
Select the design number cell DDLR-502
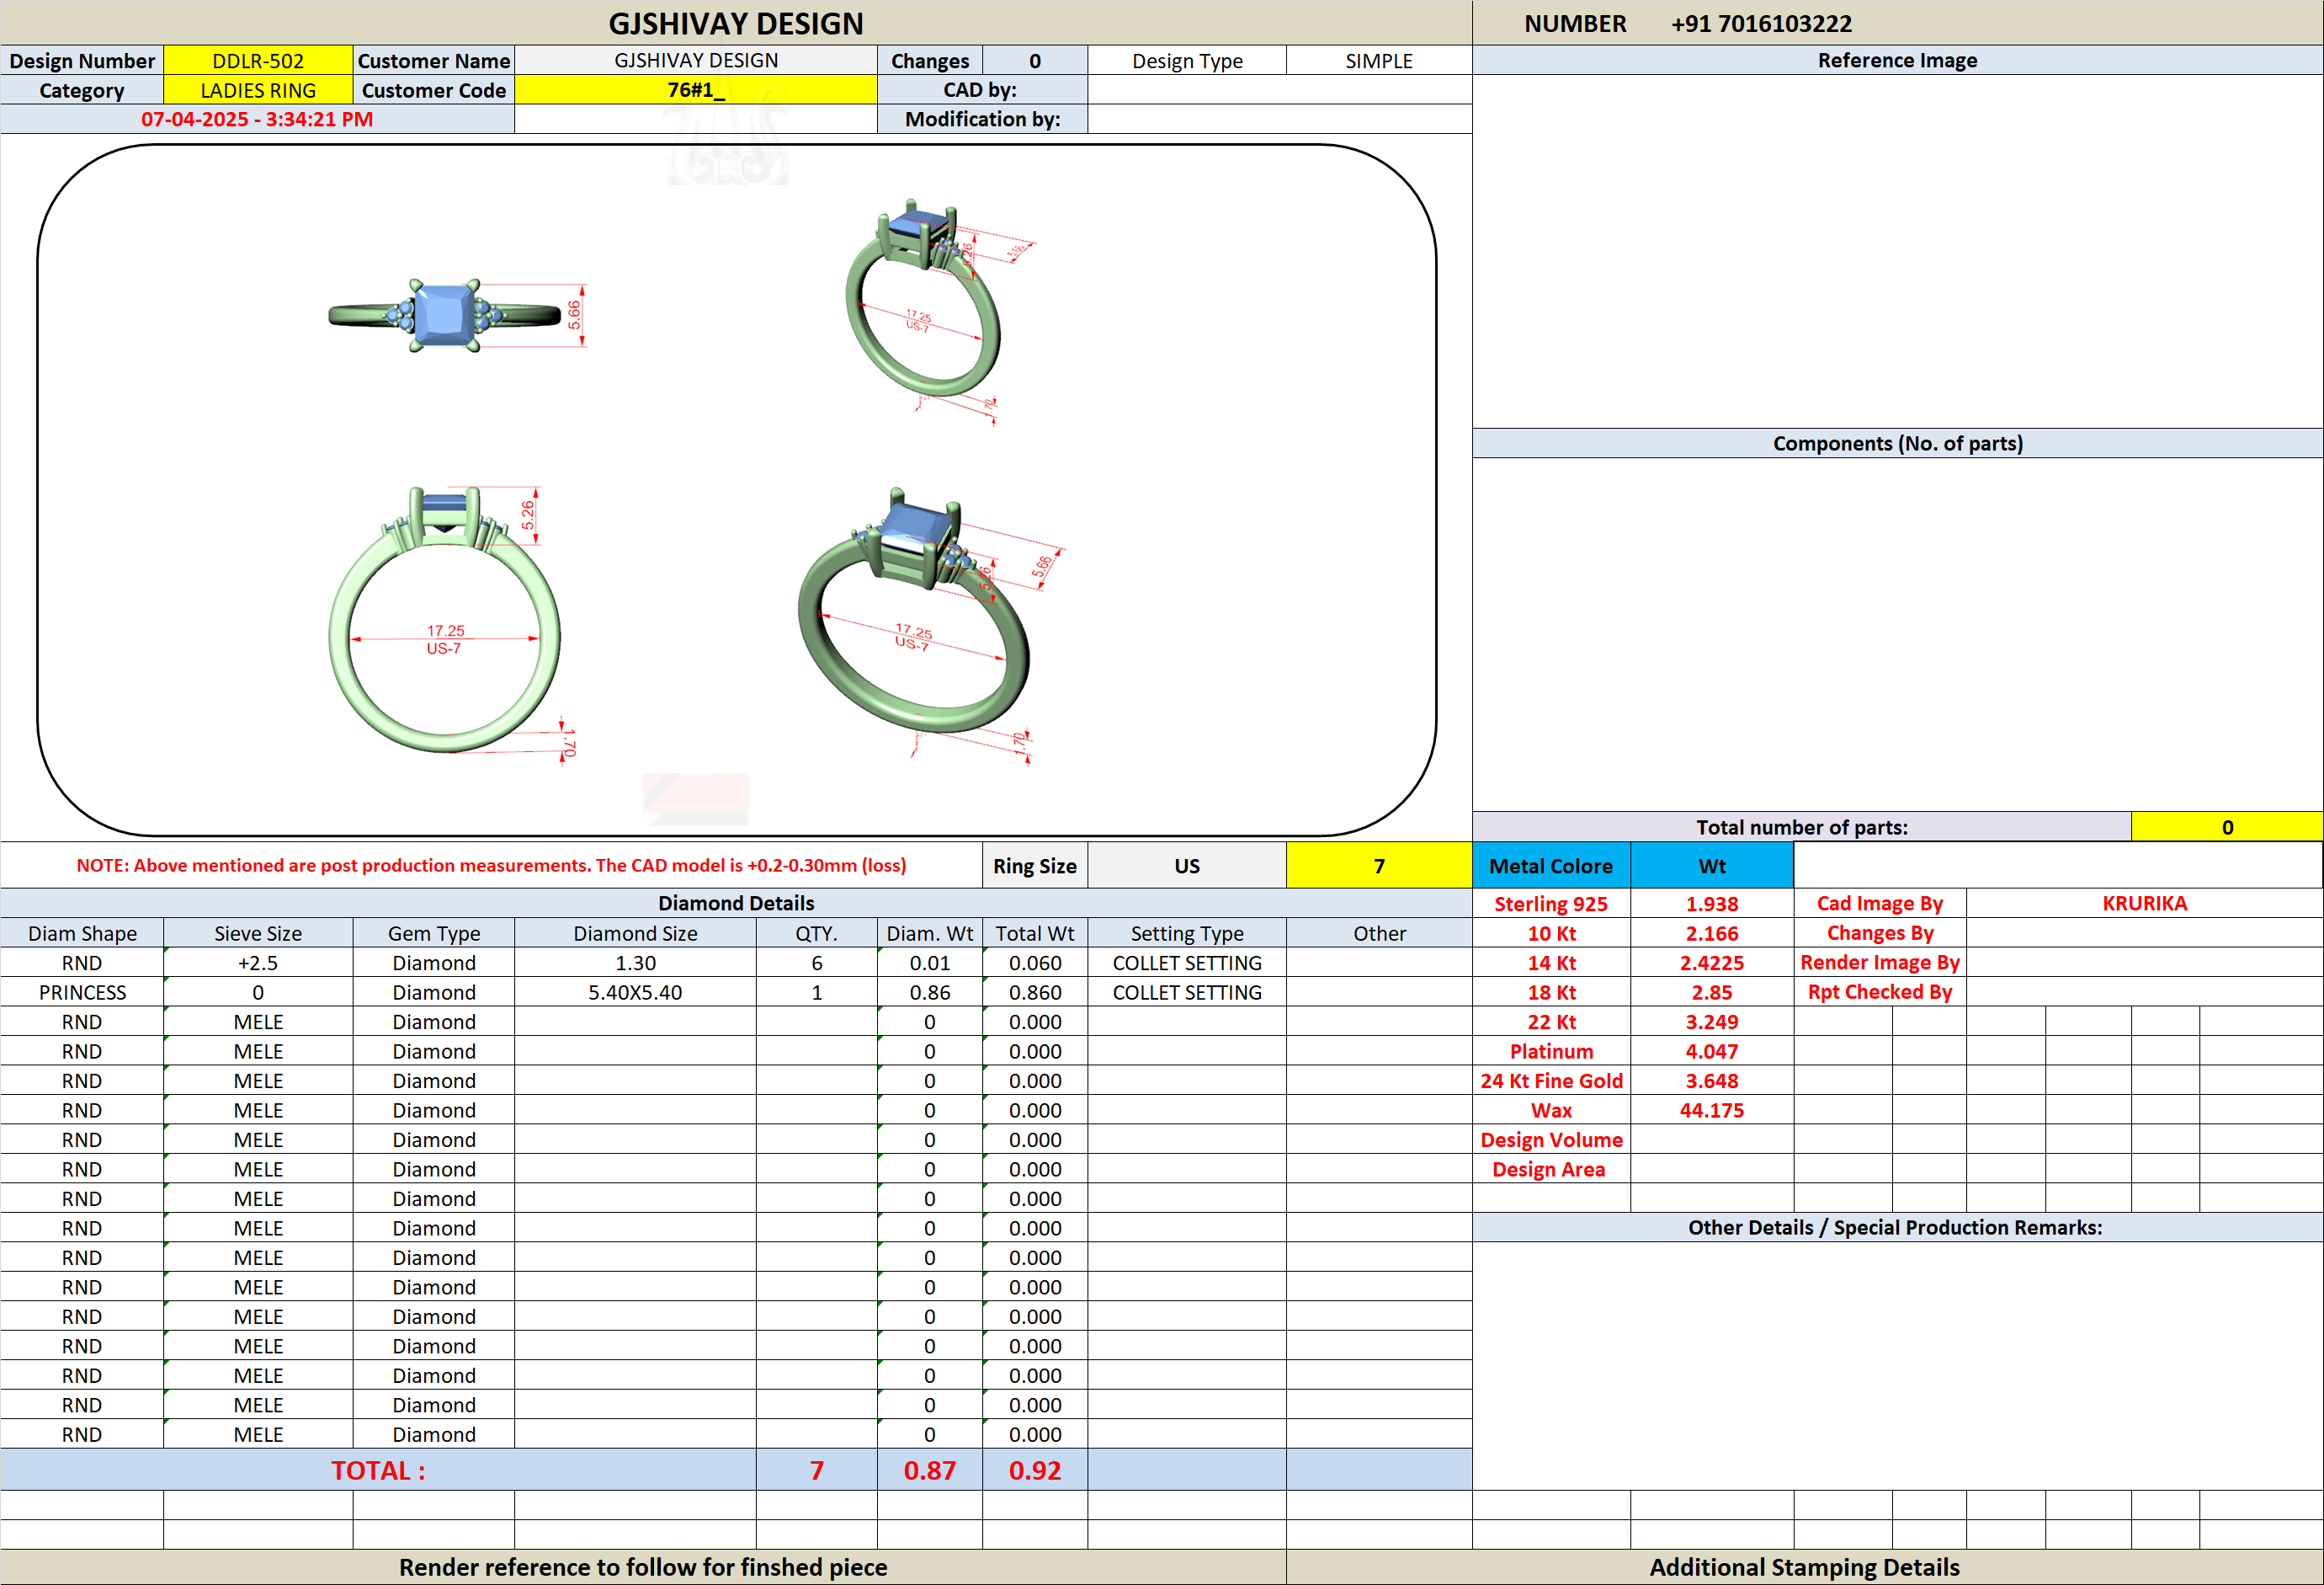(258, 60)
